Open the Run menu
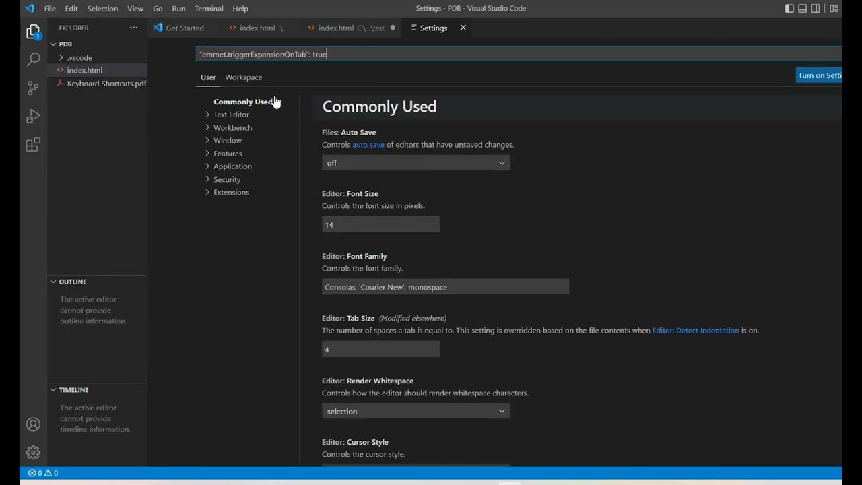 click(x=178, y=9)
